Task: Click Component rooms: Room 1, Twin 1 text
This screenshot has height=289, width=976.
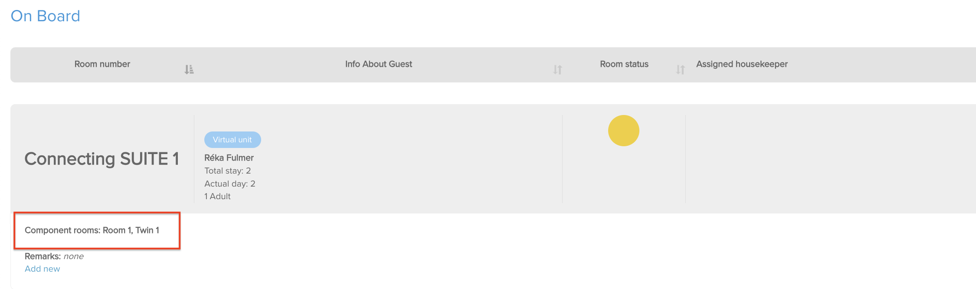Action: click(x=92, y=230)
